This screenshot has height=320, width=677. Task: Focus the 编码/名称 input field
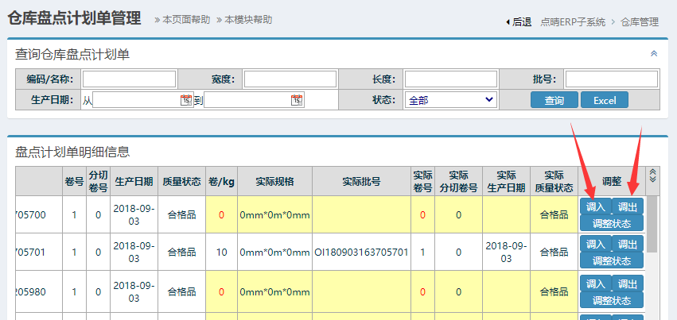129,79
